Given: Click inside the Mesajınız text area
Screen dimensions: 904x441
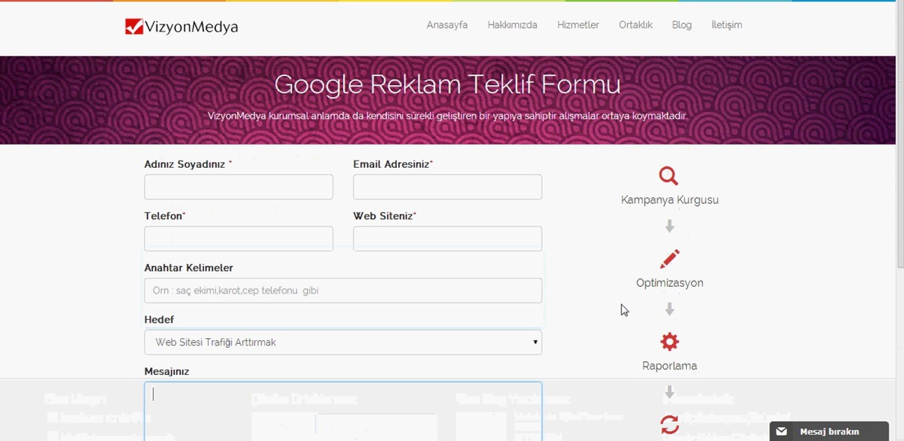Looking at the screenshot, I should [x=343, y=411].
